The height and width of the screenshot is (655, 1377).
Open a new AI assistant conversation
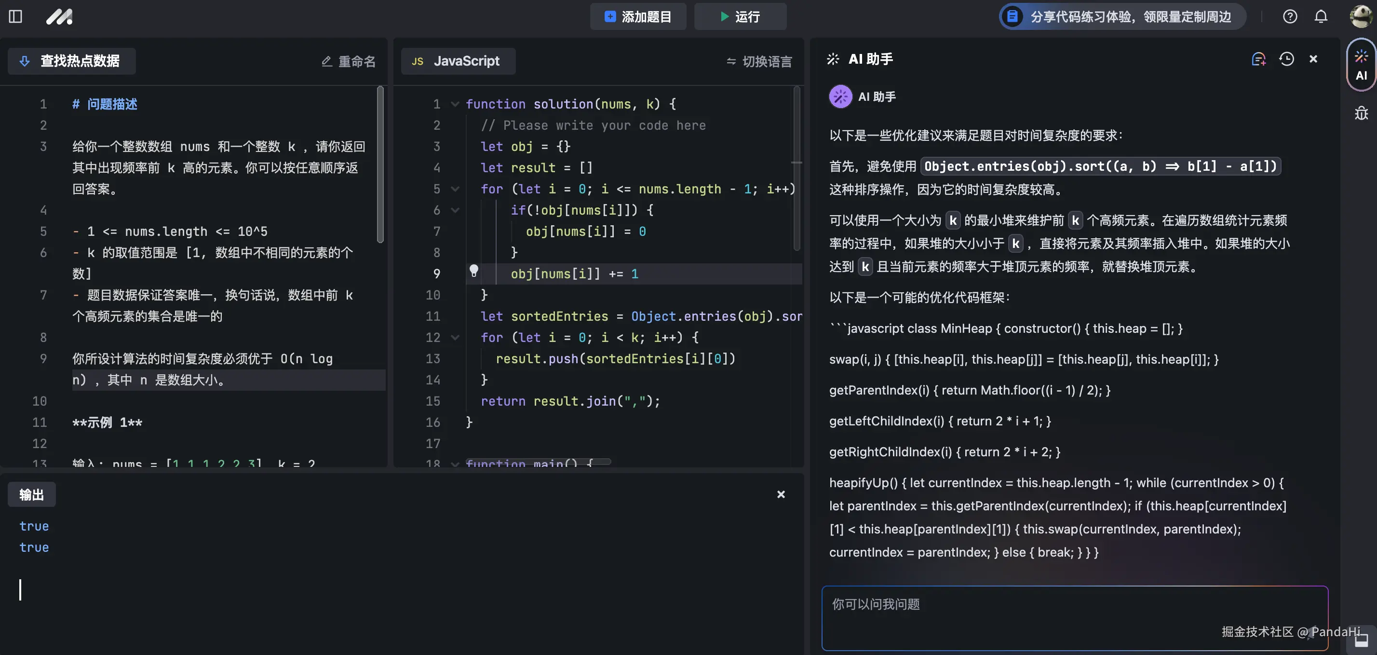[x=1259, y=59]
